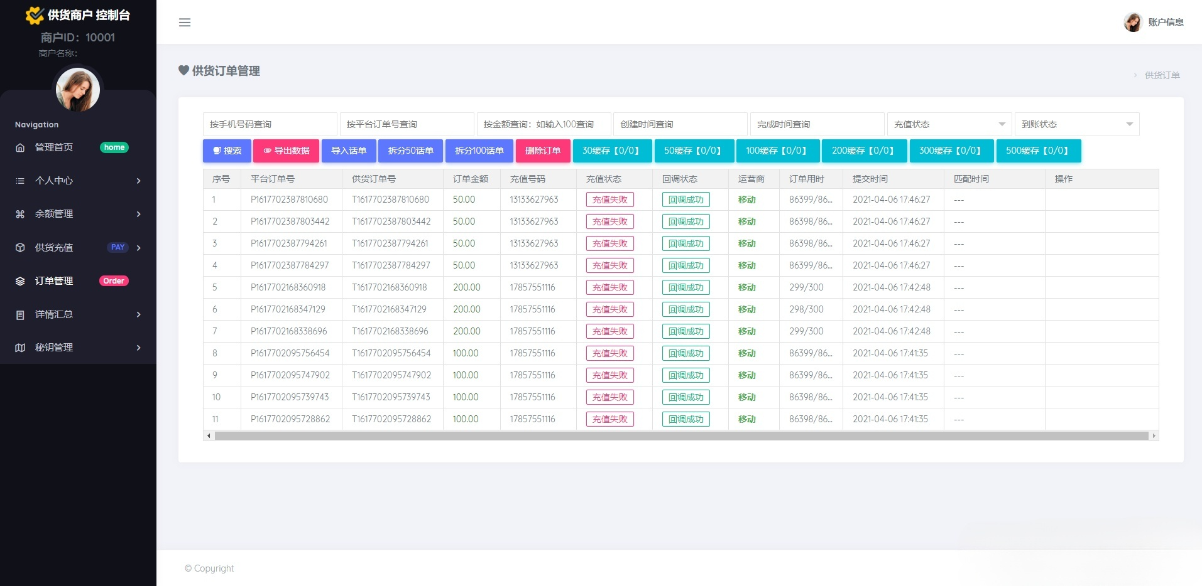The image size is (1202, 586).
Task: Open the 充值状态 dropdown
Action: coord(949,124)
